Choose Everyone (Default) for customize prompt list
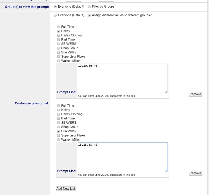This screenshot has width=209, height=195. 55,15
